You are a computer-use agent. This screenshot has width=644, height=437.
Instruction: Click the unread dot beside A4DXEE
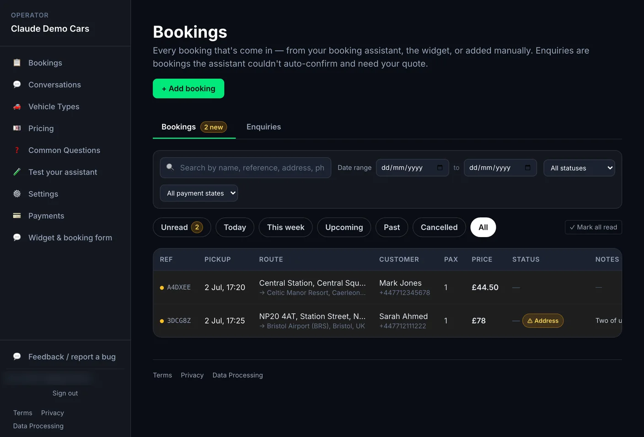(162, 288)
